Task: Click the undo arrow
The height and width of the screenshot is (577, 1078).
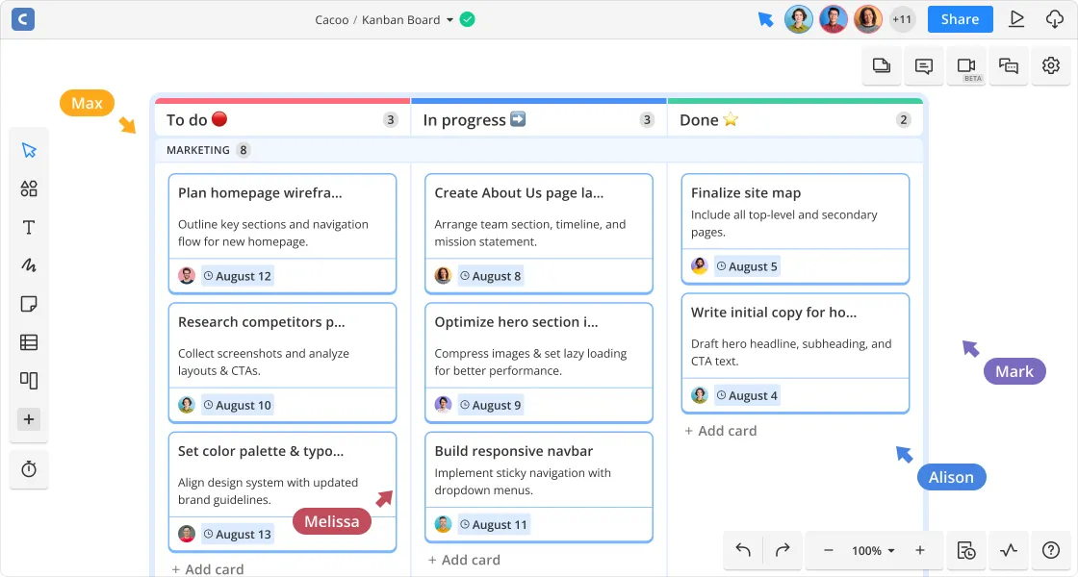Action: pos(743,550)
